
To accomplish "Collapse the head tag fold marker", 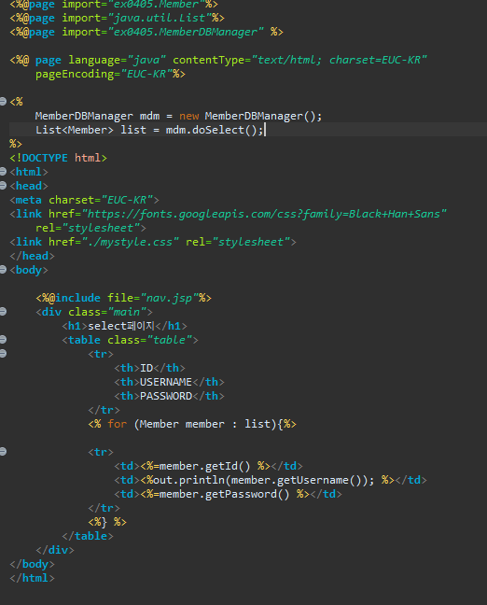I will click(3, 186).
